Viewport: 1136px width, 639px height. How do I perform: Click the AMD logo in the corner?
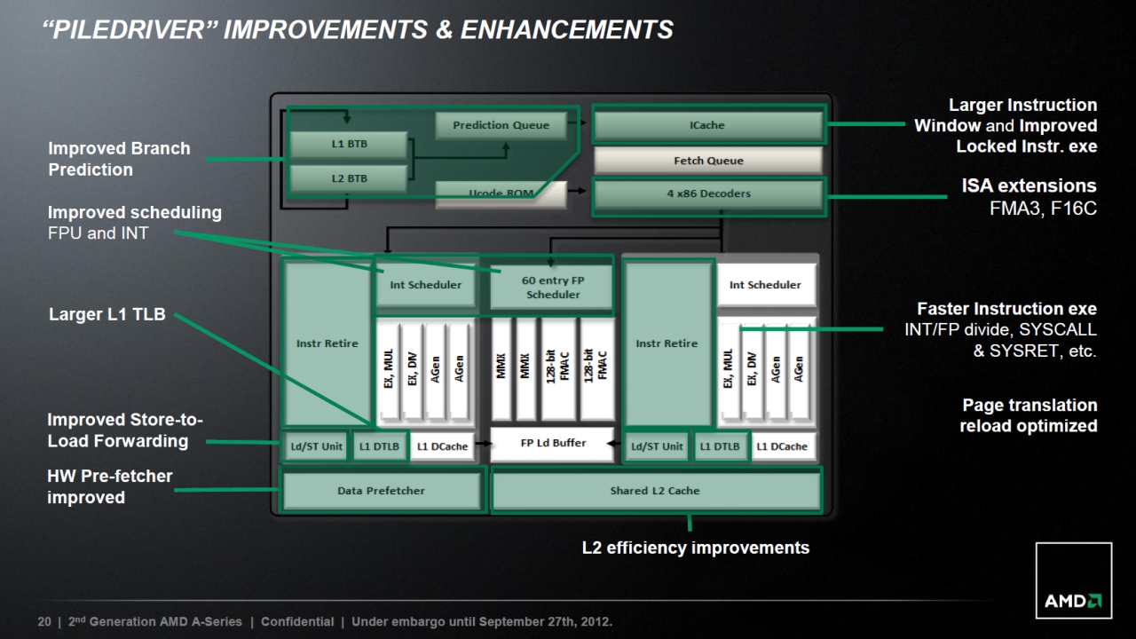tap(1073, 580)
